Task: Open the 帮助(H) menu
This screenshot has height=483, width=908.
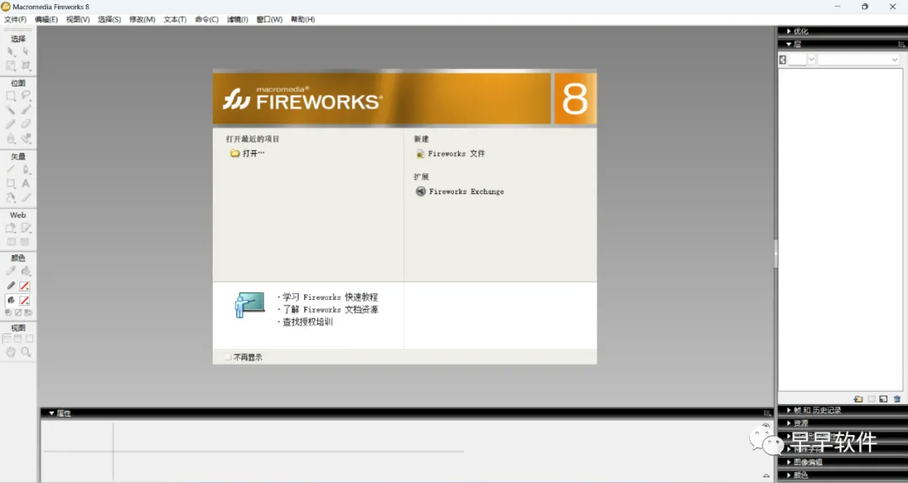Action: (x=303, y=19)
